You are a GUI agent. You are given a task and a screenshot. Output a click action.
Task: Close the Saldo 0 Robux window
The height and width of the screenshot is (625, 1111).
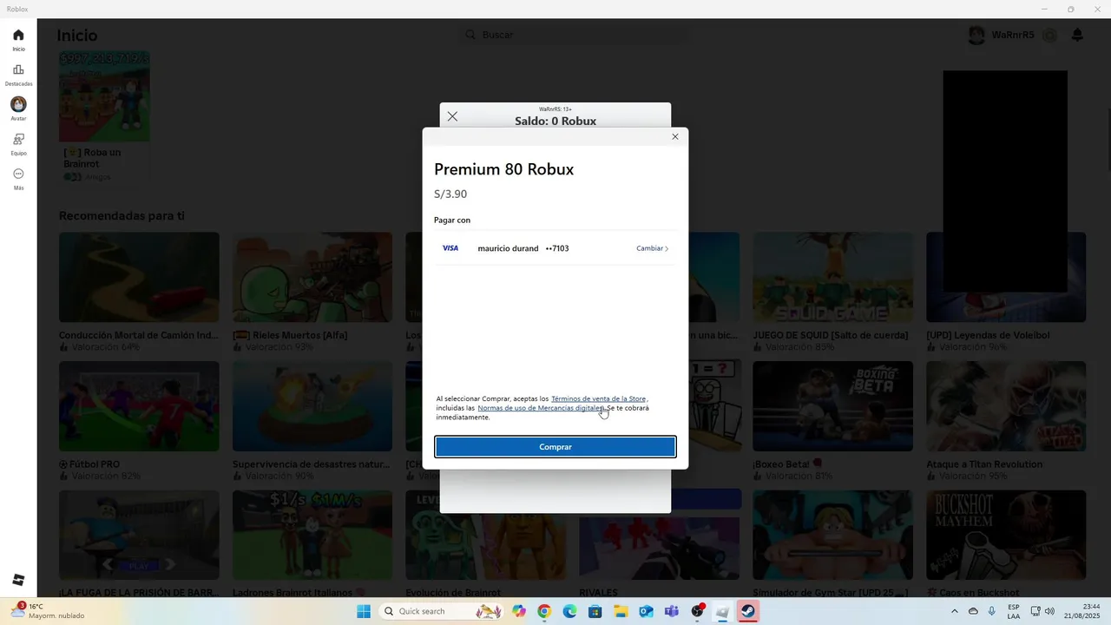point(452,116)
